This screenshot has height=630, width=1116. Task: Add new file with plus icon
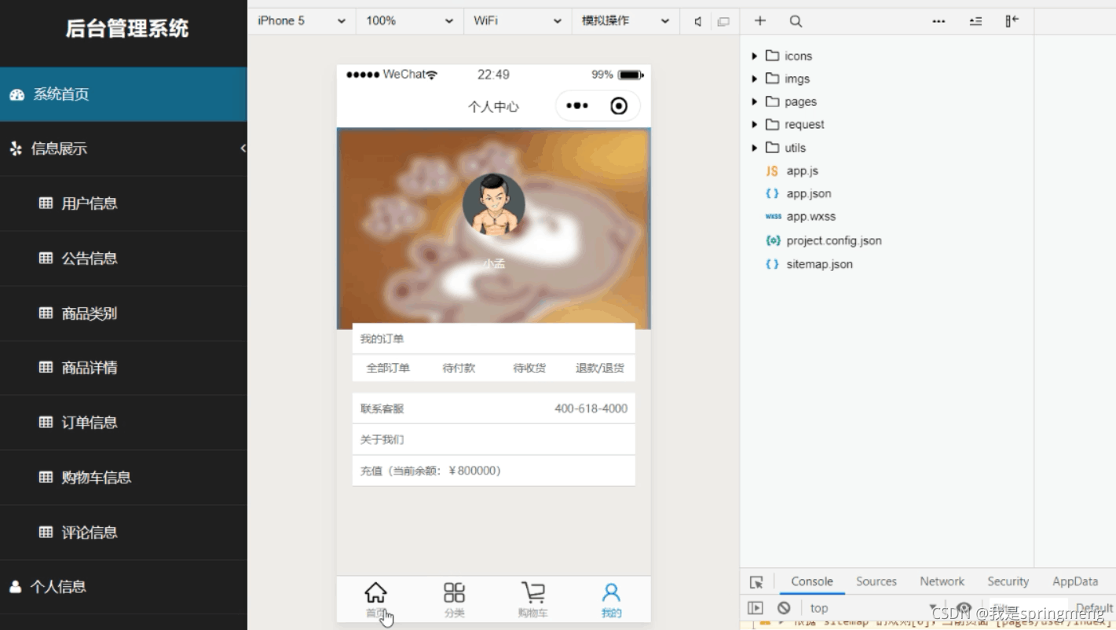pos(759,21)
